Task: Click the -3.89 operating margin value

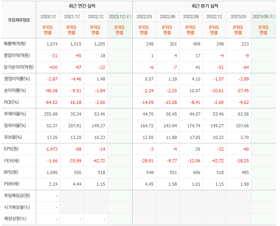Action: (x=244, y=79)
